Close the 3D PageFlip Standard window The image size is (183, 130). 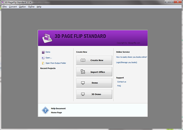(178, 2)
